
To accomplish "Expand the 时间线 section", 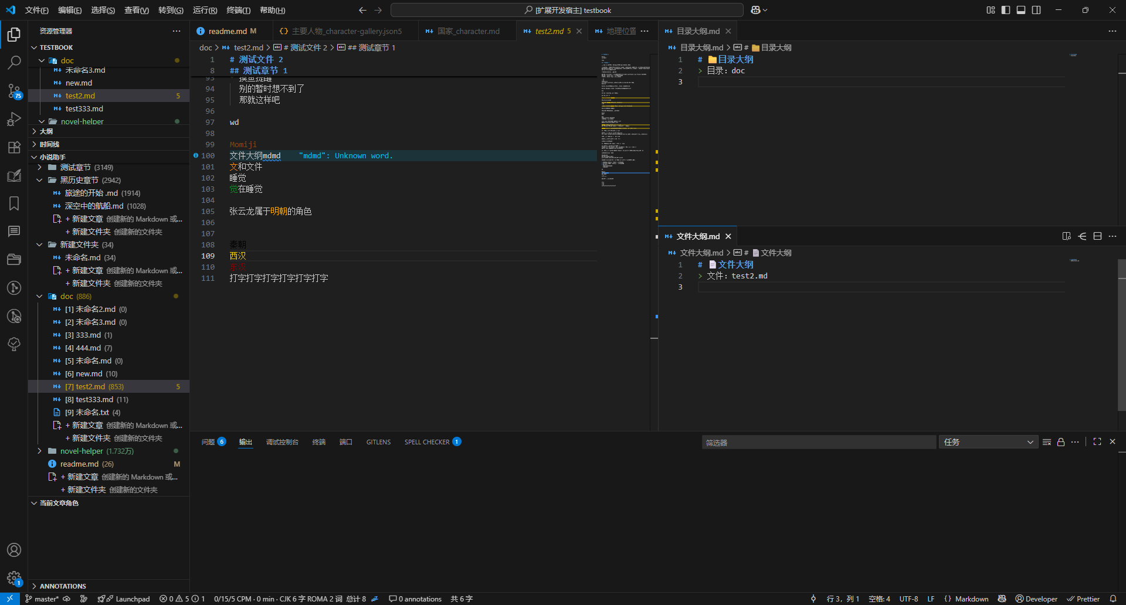I will [x=50, y=144].
